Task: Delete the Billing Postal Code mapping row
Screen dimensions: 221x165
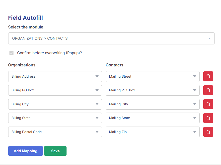Action: tap(208, 132)
